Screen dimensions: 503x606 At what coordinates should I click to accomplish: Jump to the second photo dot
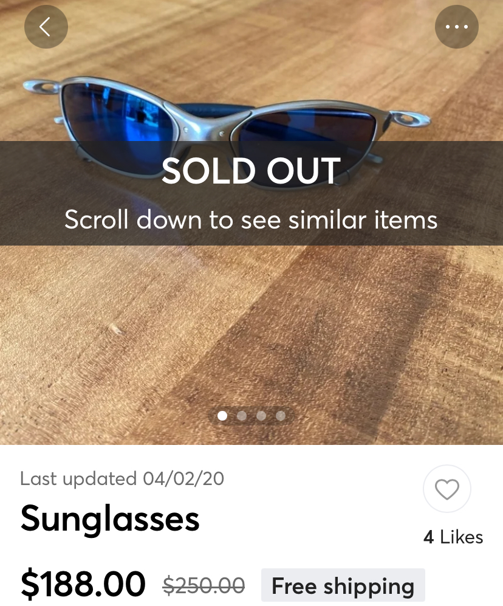[242, 416]
